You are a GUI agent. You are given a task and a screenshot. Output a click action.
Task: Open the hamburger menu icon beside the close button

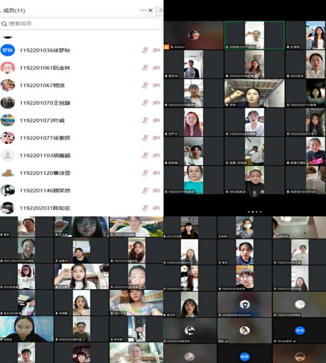(160, 10)
